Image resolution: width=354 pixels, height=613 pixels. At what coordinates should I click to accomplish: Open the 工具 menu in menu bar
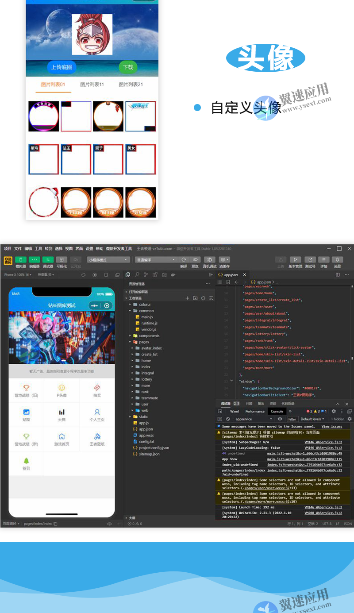(x=38, y=249)
